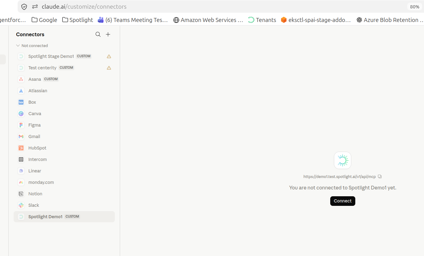Select Asana connector name

[35, 79]
